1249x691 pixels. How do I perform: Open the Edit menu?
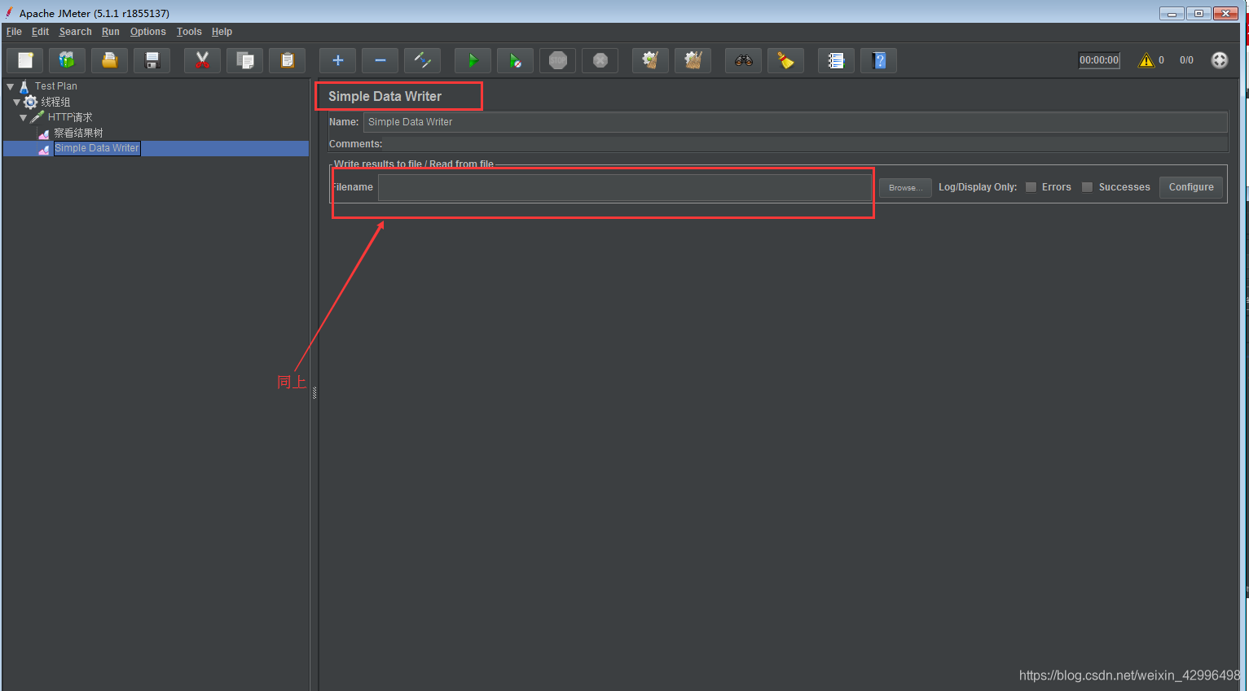click(x=40, y=32)
